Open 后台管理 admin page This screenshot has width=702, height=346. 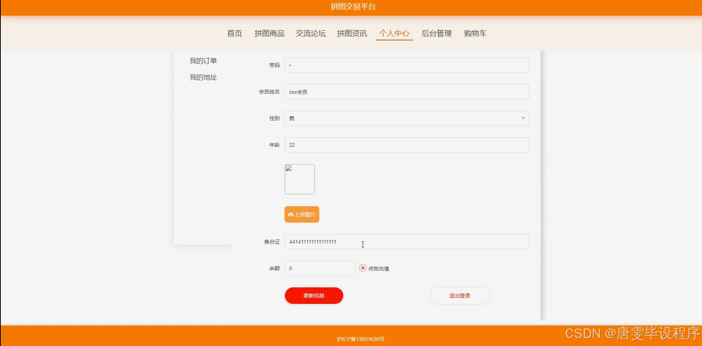(437, 33)
